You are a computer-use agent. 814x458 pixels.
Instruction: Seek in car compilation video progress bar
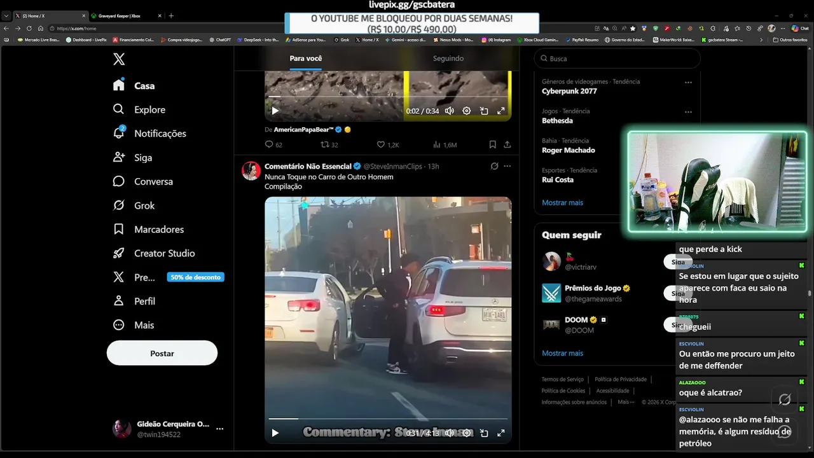388,419
